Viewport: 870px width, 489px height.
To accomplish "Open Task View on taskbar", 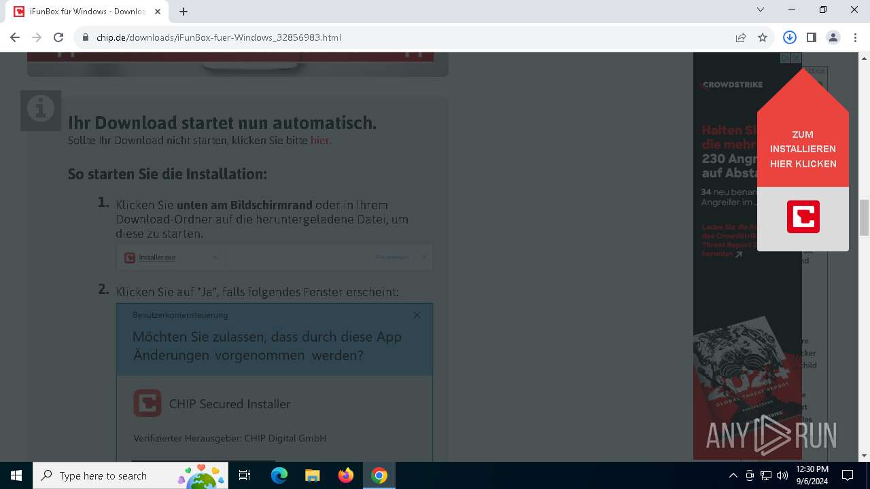I will pyautogui.click(x=245, y=475).
